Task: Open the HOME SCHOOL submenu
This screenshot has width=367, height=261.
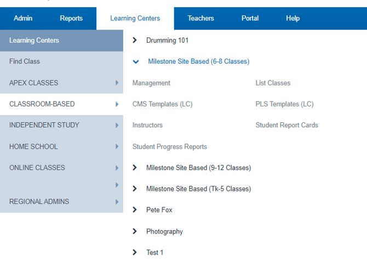Action: (x=33, y=146)
